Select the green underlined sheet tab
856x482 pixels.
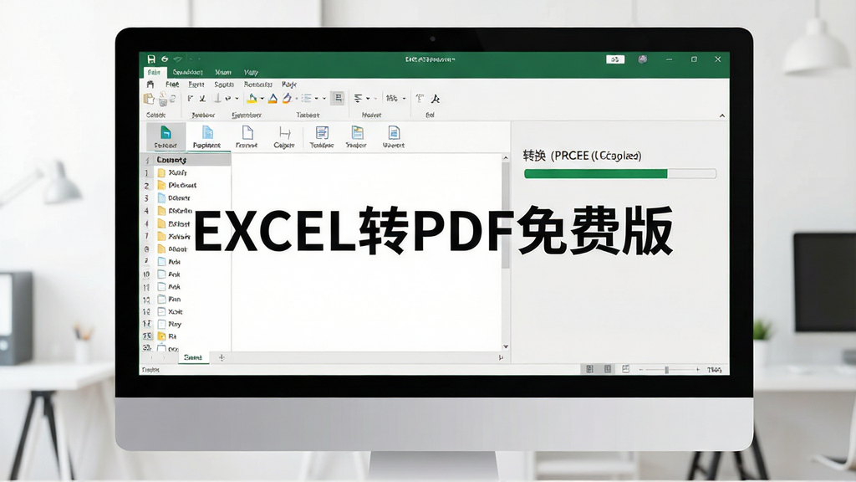tap(193, 357)
